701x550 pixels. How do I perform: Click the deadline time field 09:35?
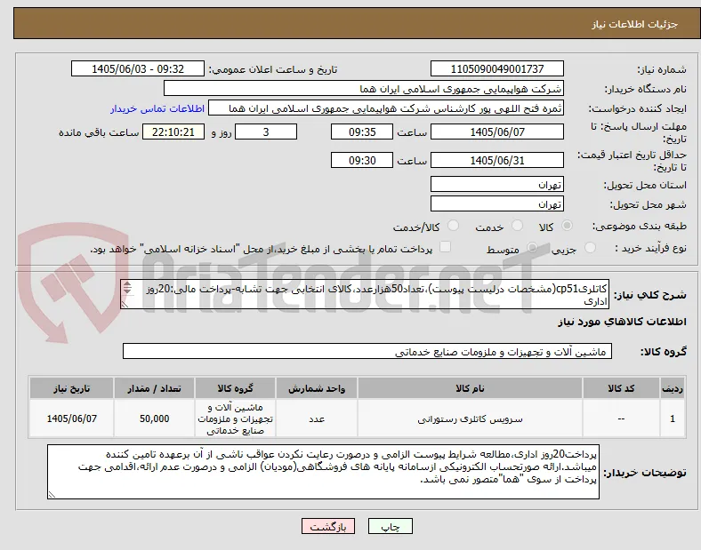point(362,132)
